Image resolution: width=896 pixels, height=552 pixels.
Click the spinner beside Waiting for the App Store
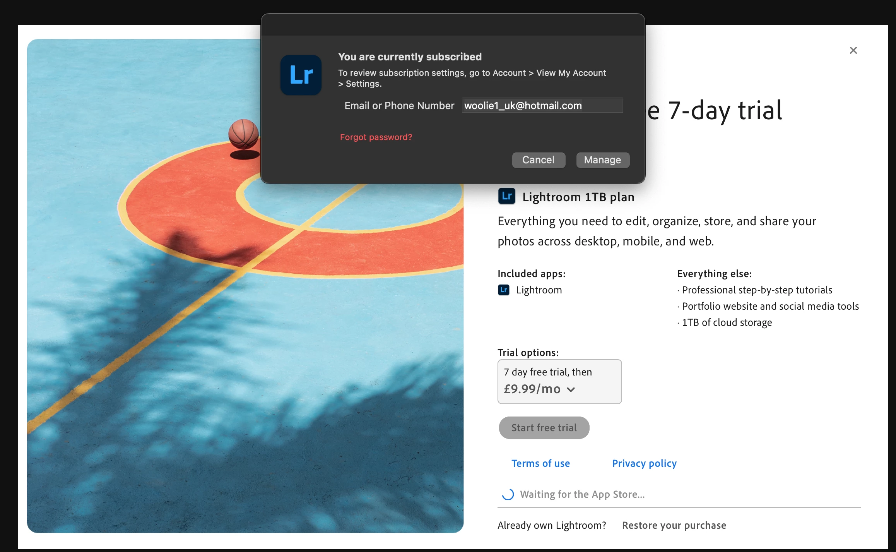(508, 494)
